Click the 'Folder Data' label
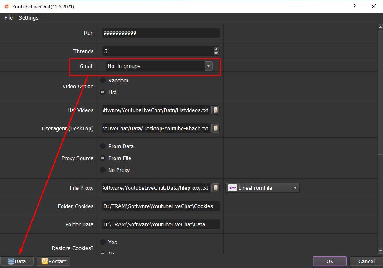 [x=79, y=224]
